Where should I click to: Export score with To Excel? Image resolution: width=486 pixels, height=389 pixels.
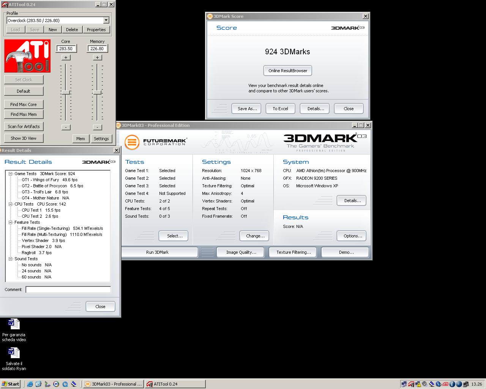pos(280,109)
